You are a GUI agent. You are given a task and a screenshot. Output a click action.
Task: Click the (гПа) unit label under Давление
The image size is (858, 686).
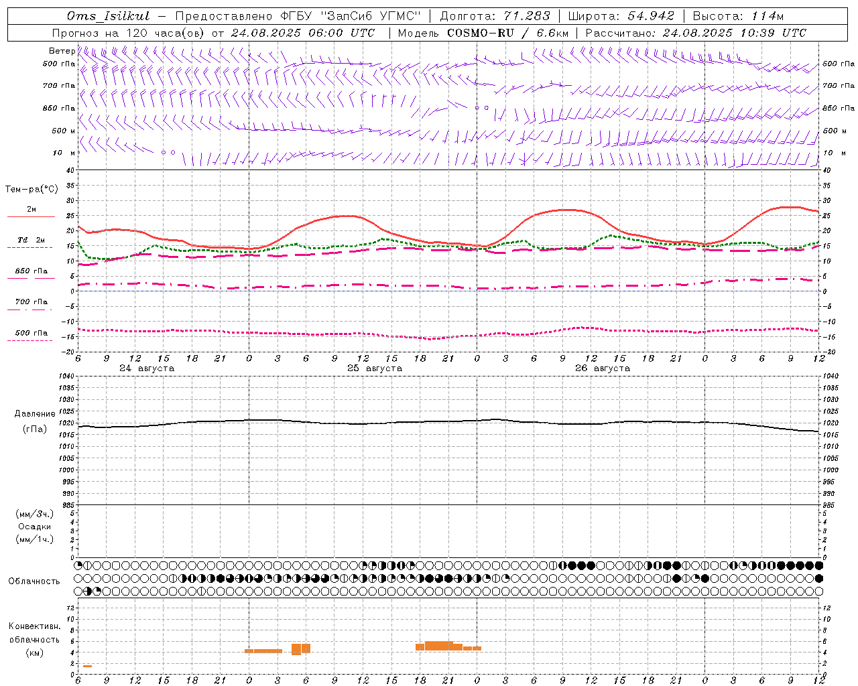[35, 429]
